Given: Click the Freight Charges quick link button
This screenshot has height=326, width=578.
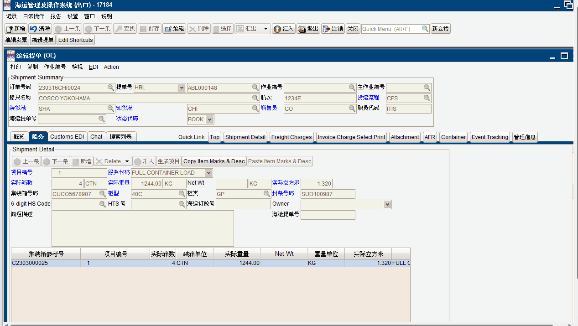Looking at the screenshot, I should (x=292, y=137).
